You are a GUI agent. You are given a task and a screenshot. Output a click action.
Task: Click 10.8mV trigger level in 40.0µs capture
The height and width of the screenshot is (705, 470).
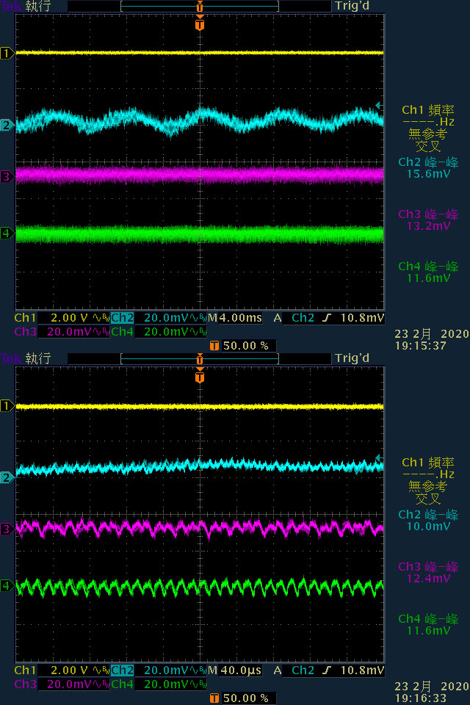click(362, 670)
